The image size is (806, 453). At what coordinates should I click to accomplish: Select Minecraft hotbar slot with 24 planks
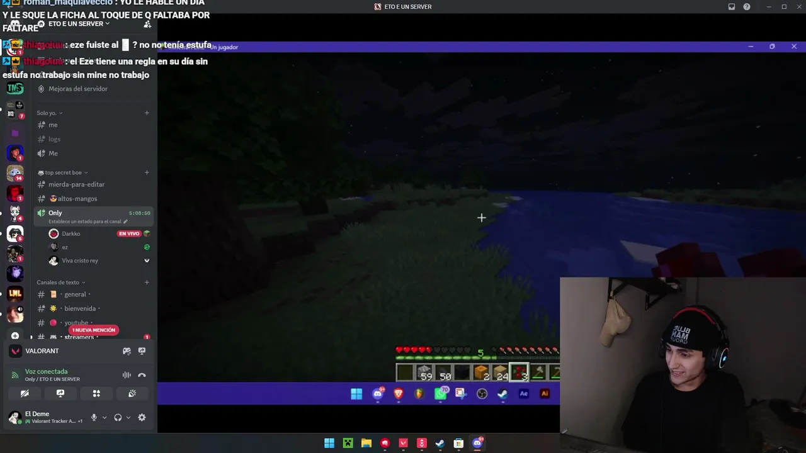point(500,373)
